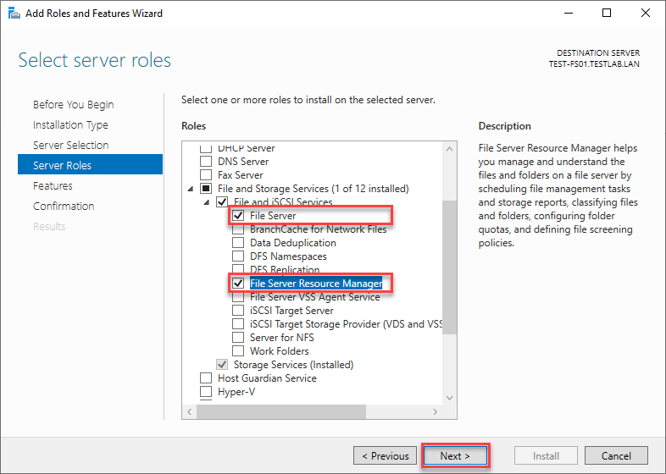Click the vertical scrollbar thumb in roles list
The height and width of the screenshot is (474, 666).
449,267
